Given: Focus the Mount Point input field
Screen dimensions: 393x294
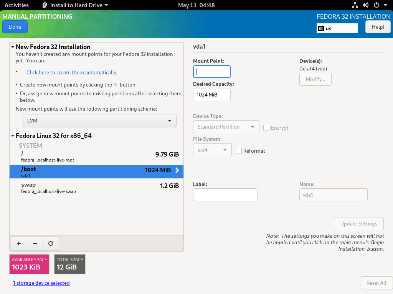Looking at the screenshot, I should point(212,72).
